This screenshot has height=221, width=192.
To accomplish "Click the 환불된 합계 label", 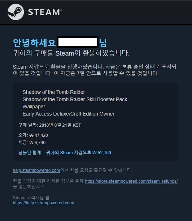I will click(30, 153).
